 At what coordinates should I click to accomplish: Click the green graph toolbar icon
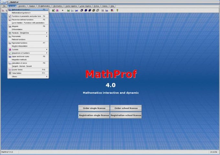[53, 10]
